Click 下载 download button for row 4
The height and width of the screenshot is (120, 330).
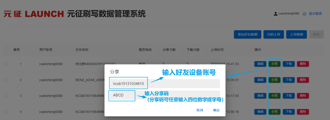[x=289, y=112]
